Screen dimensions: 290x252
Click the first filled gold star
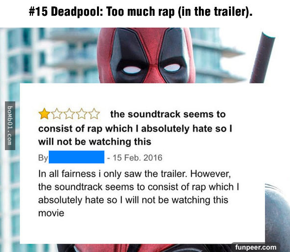tap(44, 114)
